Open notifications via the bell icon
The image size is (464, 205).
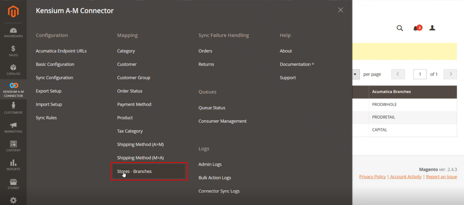tap(416, 28)
